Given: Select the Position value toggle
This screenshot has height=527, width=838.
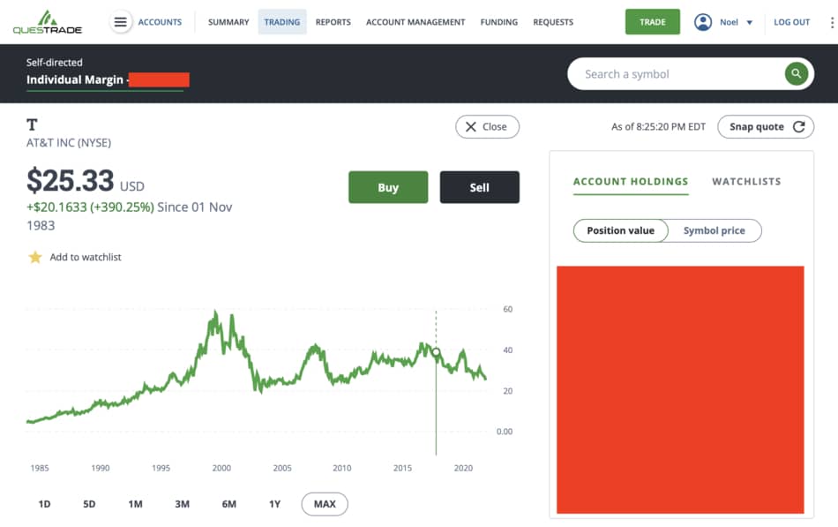Looking at the screenshot, I should (620, 230).
